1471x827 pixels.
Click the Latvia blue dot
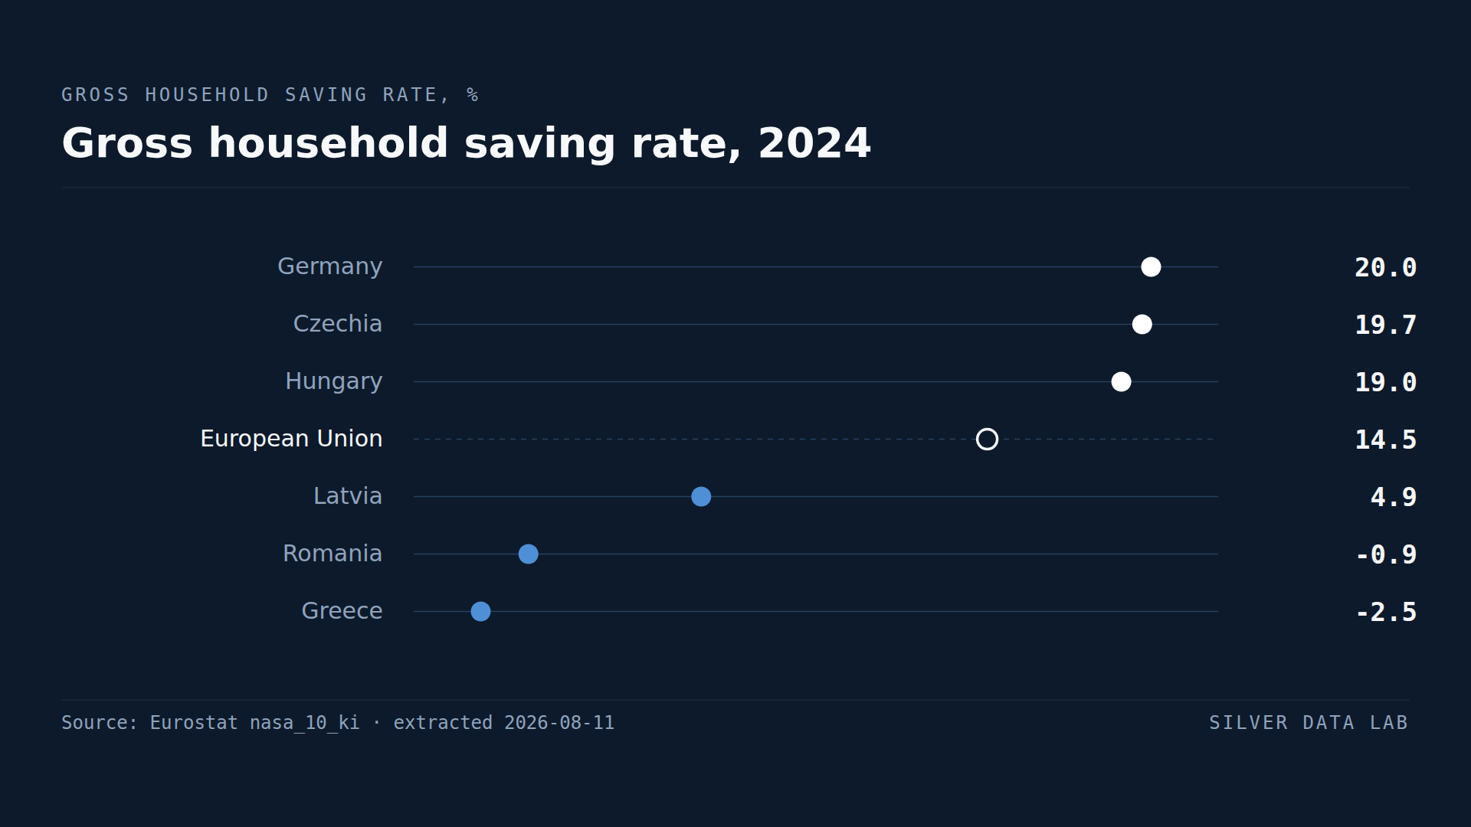tap(701, 496)
